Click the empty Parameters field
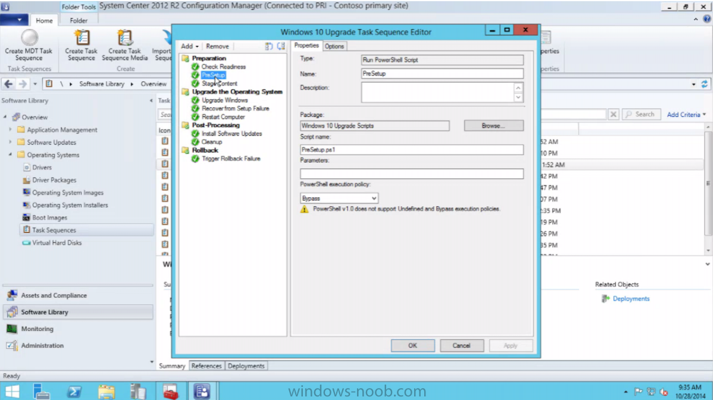The height and width of the screenshot is (400, 714). 412,174
